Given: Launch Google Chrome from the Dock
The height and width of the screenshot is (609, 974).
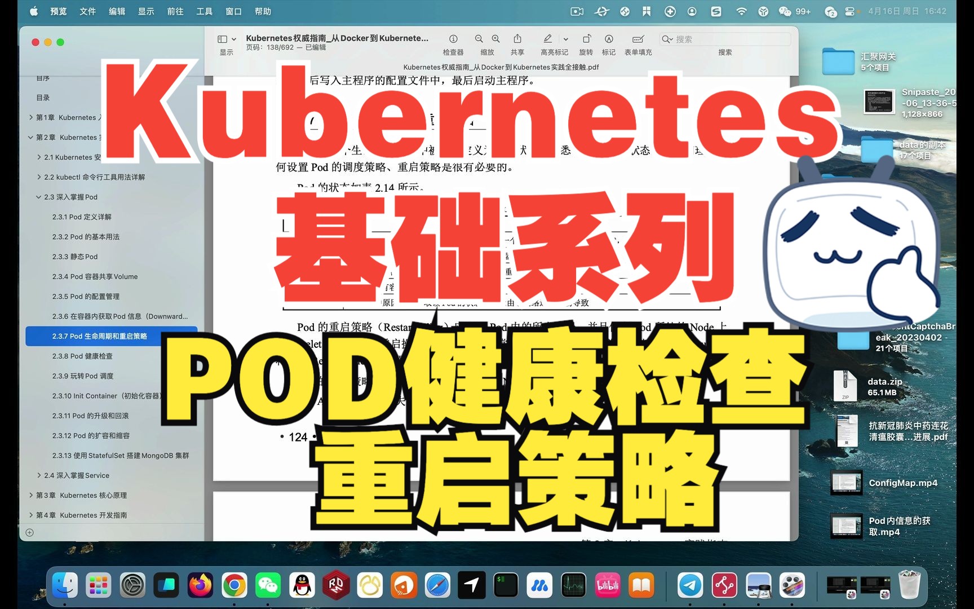Looking at the screenshot, I should pos(234,585).
